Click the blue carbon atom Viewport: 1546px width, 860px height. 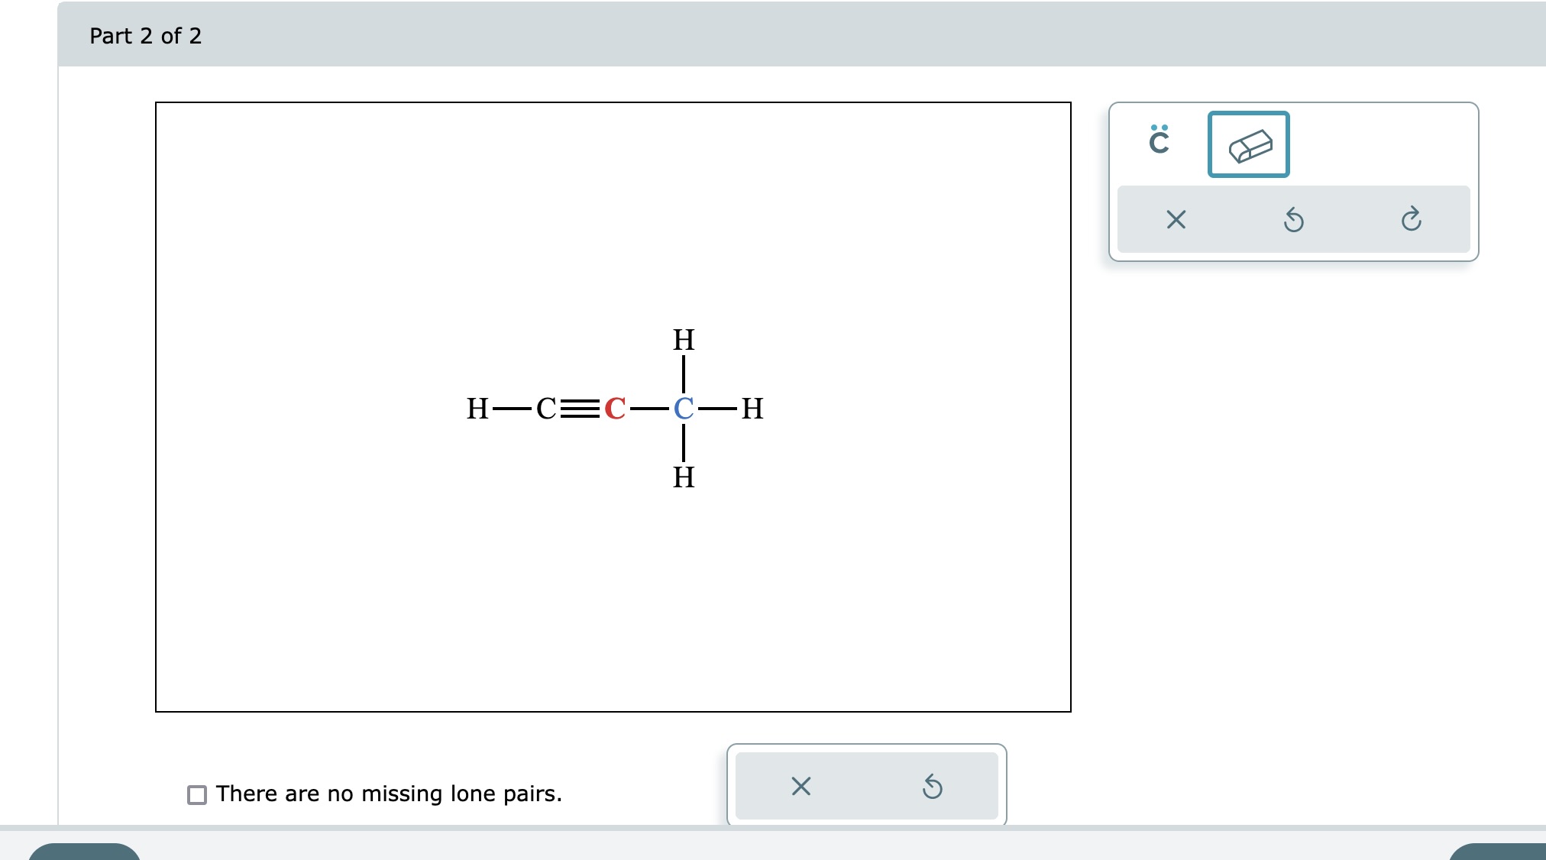pyautogui.click(x=684, y=409)
